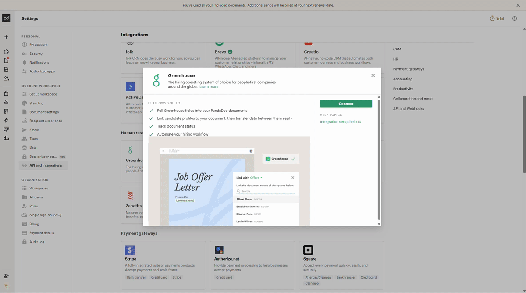Open the bar chart reports icon
The image size is (526, 293).
(x=6, y=138)
